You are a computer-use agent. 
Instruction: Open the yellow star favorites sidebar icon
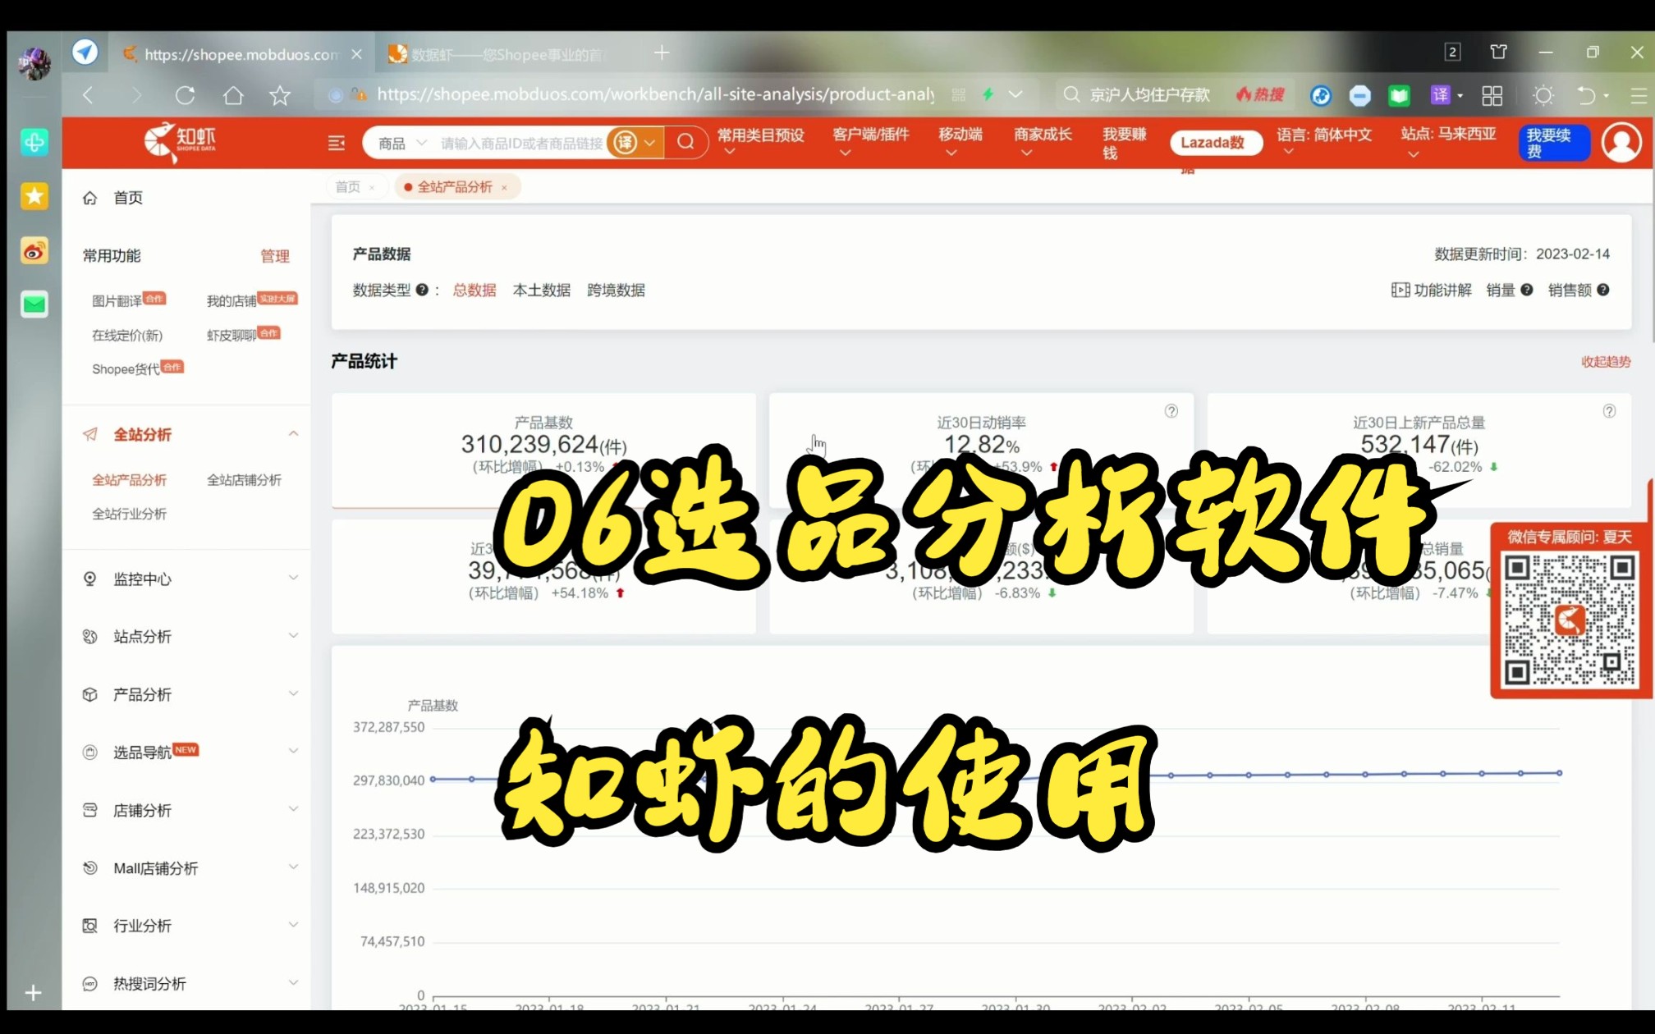[x=34, y=196]
